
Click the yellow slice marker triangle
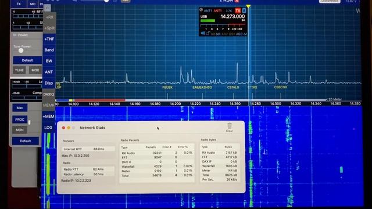248,6
